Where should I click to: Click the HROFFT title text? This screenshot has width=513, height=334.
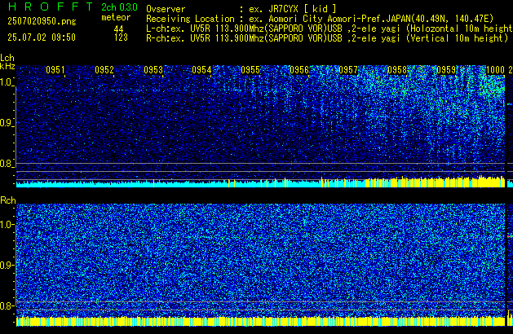click(51, 7)
